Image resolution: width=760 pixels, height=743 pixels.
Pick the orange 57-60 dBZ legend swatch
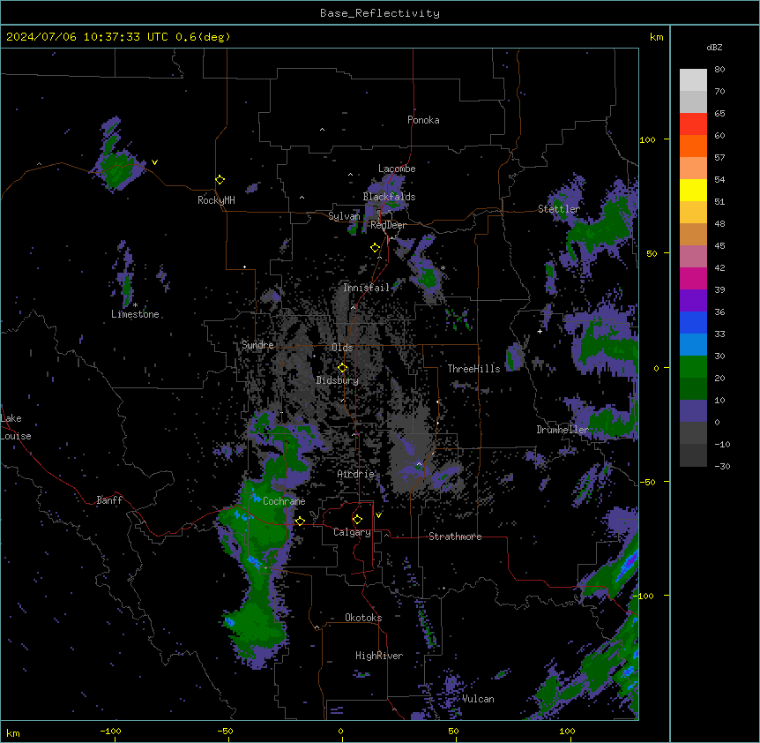pos(693,146)
